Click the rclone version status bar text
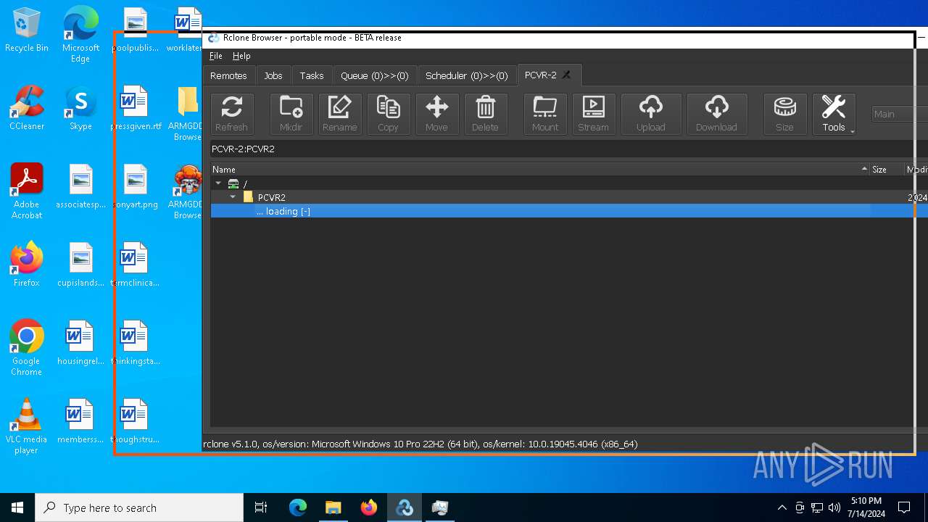 coord(420,444)
